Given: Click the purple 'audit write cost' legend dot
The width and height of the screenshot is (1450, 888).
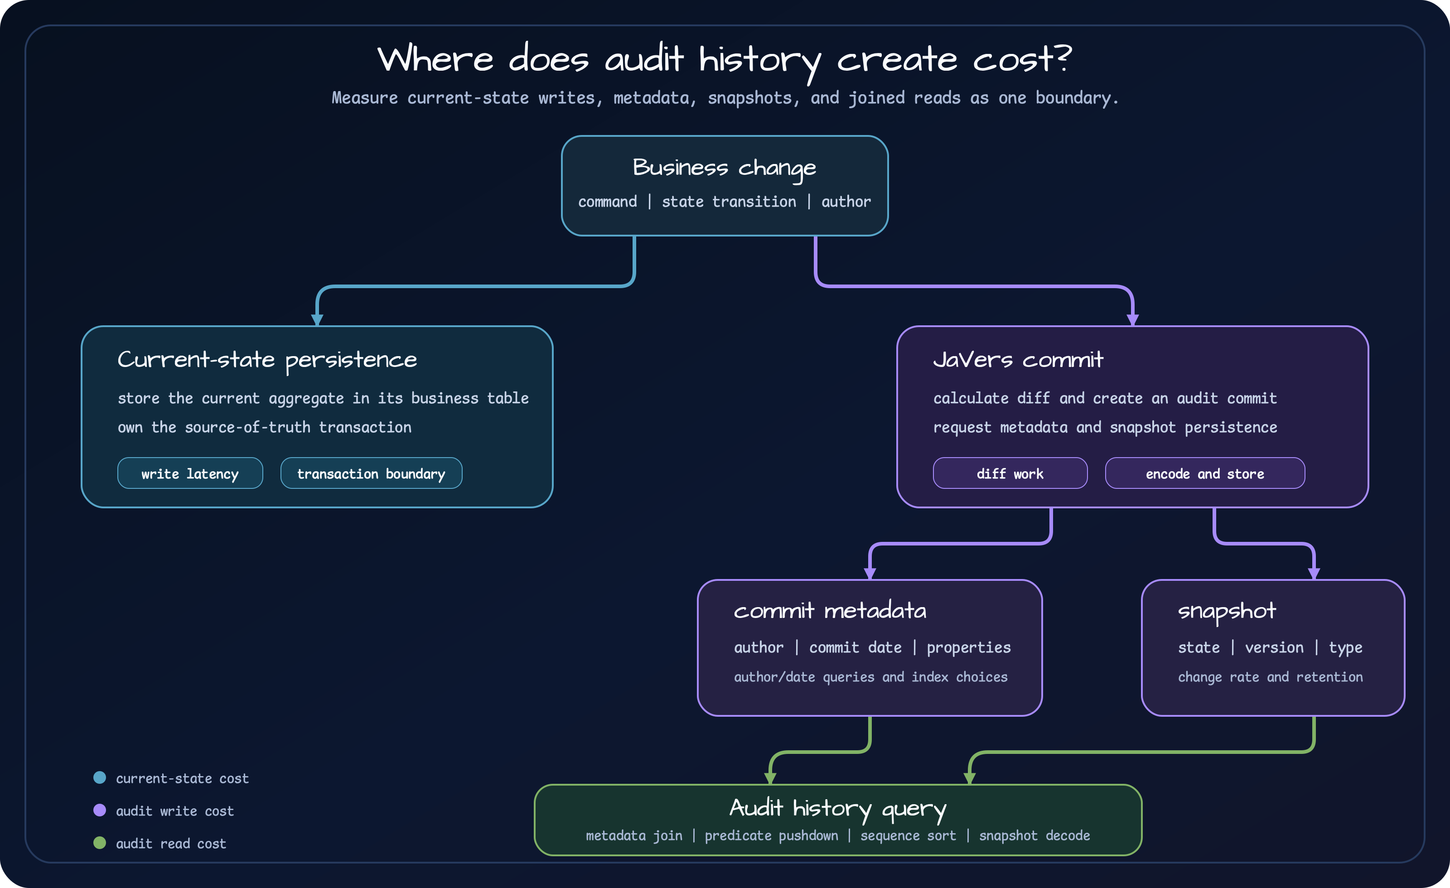Looking at the screenshot, I should pyautogui.click(x=100, y=811).
